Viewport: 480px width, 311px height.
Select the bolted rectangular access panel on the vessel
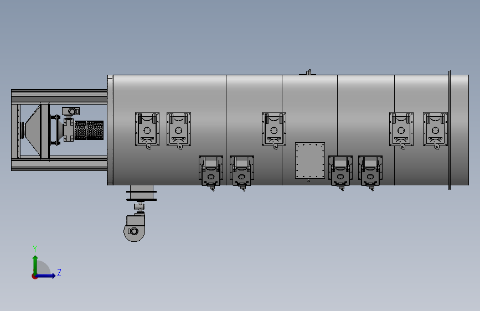coord(310,160)
